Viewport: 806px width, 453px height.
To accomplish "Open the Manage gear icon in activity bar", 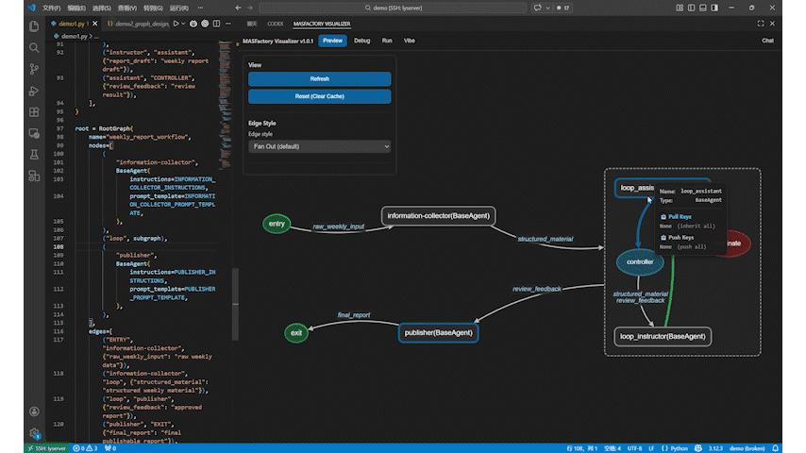I will click(34, 433).
